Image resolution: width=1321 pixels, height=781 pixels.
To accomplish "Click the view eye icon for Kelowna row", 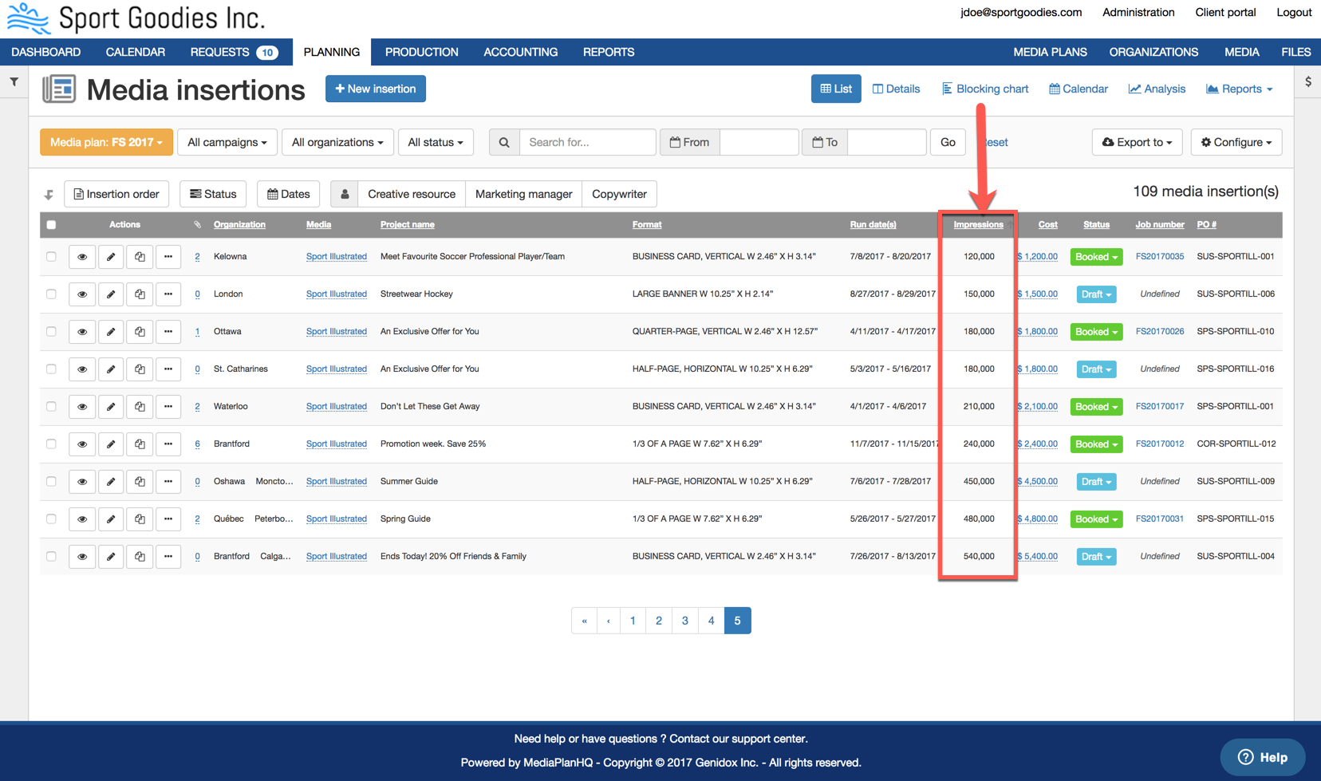I will (81, 257).
